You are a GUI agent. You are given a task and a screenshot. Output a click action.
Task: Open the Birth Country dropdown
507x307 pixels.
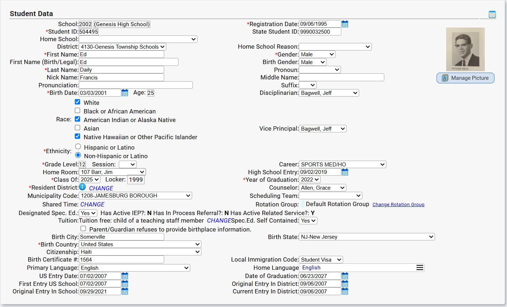140,244
